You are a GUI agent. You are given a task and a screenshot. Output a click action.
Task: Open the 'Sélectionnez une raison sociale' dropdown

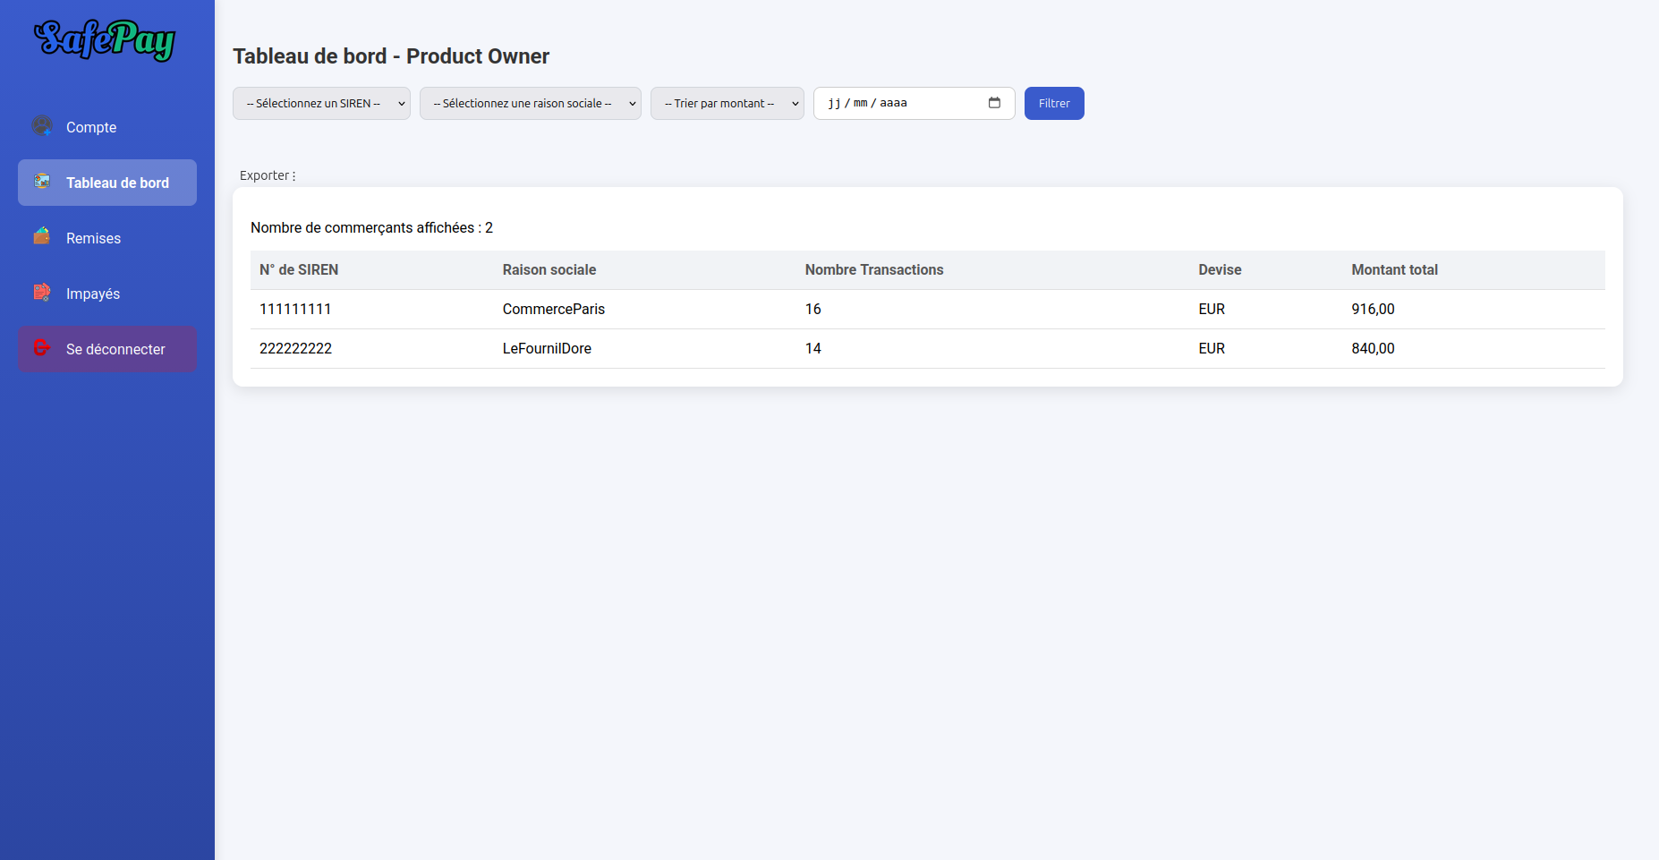(x=530, y=103)
